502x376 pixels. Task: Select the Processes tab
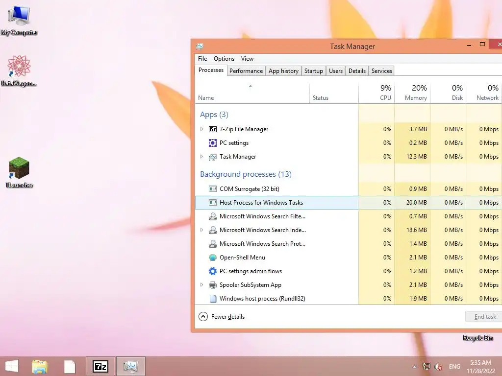[x=211, y=70]
